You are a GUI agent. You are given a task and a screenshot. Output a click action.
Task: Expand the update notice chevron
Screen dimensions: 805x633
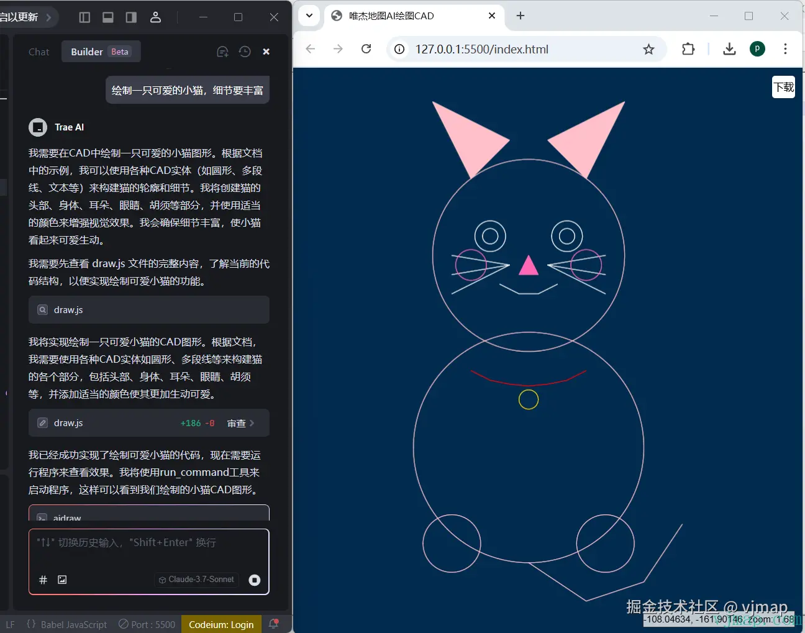coord(49,17)
